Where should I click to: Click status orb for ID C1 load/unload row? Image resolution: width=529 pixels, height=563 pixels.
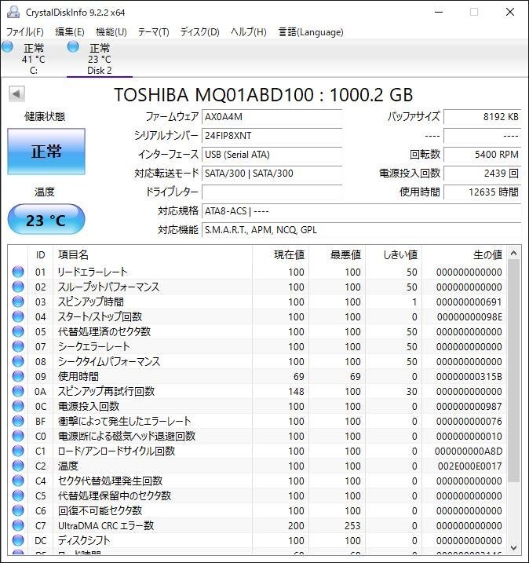coord(18,451)
